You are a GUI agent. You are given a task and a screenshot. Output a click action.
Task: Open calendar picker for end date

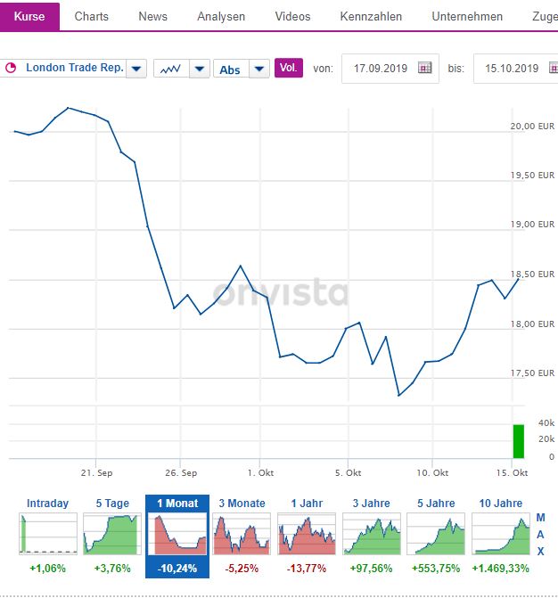pyautogui.click(x=545, y=69)
